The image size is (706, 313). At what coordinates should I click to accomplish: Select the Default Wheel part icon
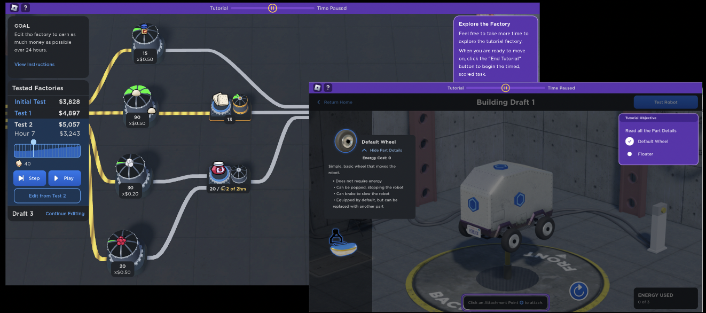coord(346,141)
